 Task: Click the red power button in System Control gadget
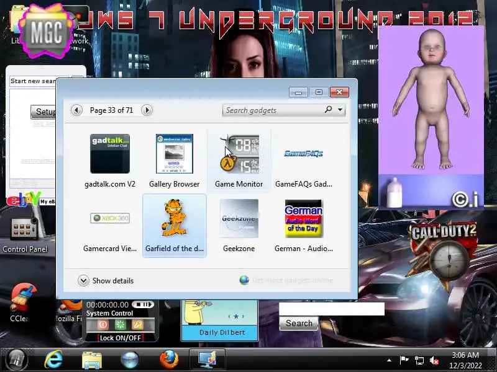point(103,324)
